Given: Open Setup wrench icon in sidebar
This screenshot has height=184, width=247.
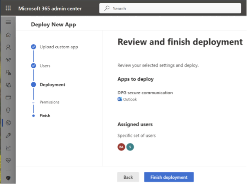Looking at the screenshot, I should tap(8, 135).
